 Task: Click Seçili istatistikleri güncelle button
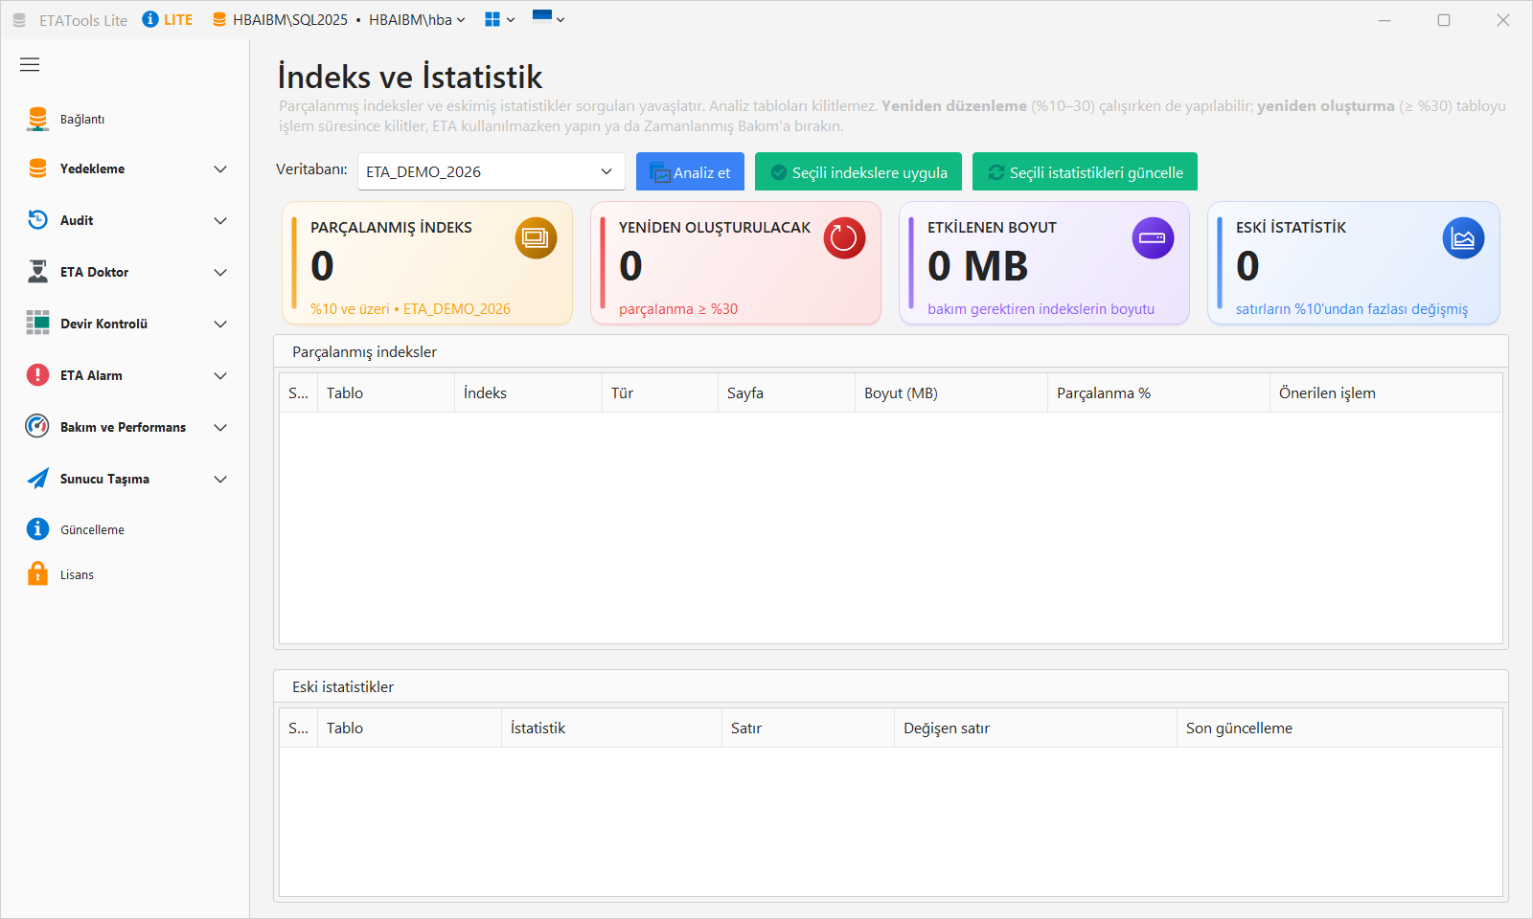click(x=1085, y=172)
